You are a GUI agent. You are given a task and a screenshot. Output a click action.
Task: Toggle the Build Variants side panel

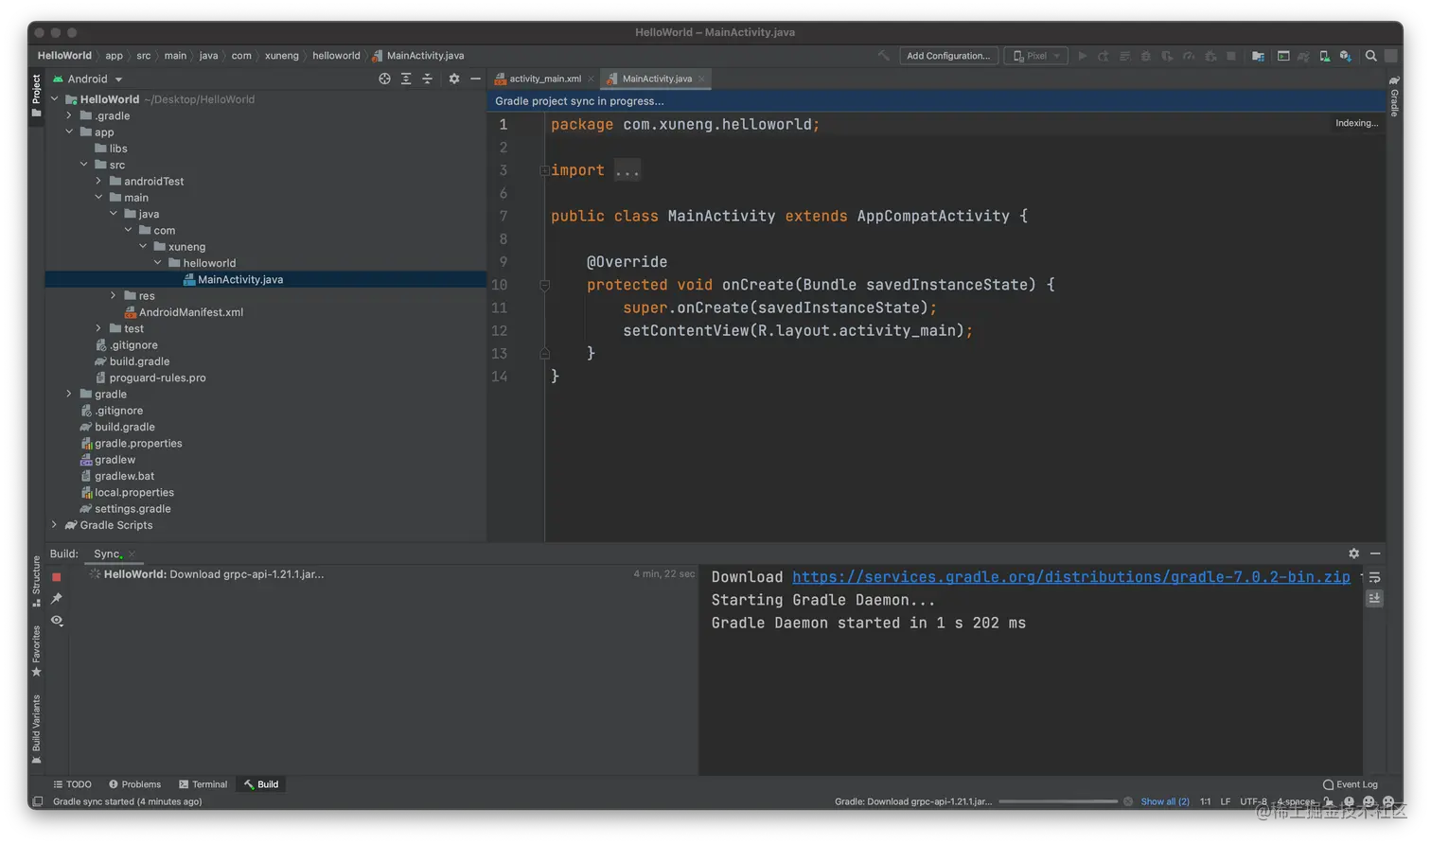36,727
